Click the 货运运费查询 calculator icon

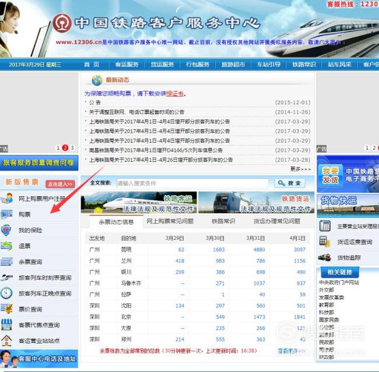click(x=325, y=242)
